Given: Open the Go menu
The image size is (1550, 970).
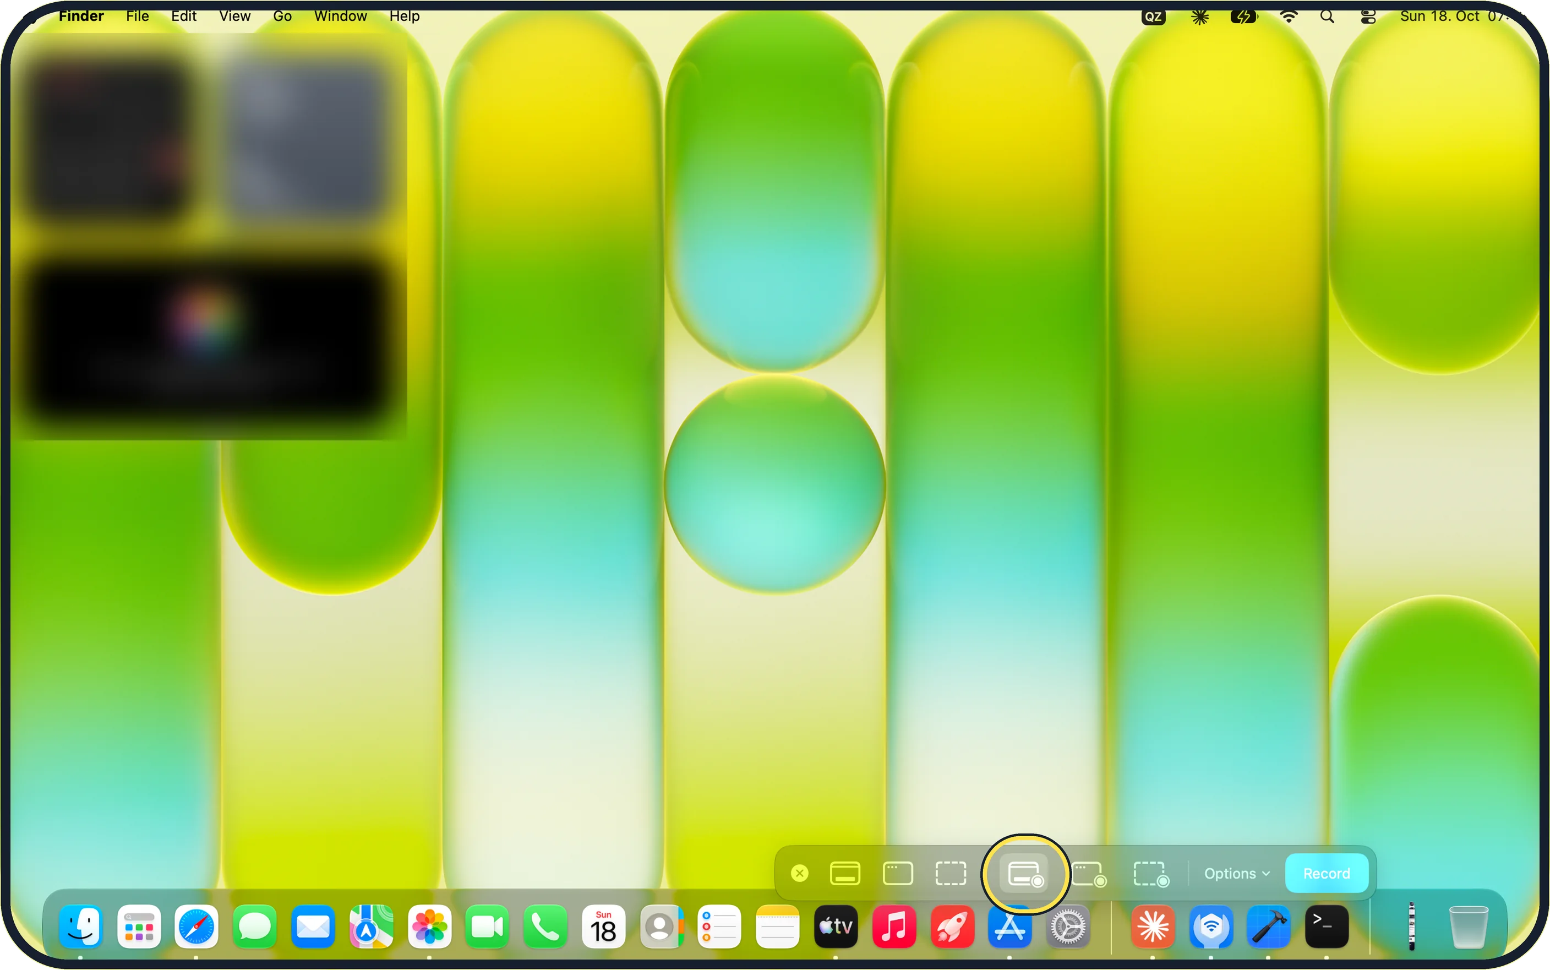Looking at the screenshot, I should coord(282,16).
